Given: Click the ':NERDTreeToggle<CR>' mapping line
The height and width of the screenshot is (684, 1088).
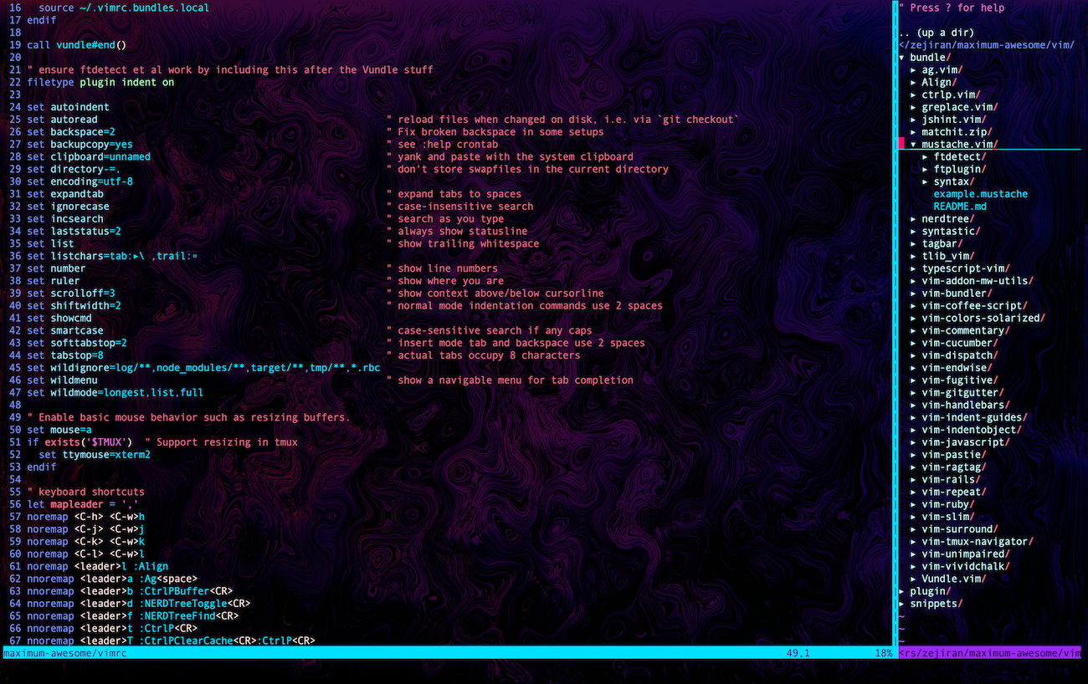Looking at the screenshot, I should coord(138,604).
